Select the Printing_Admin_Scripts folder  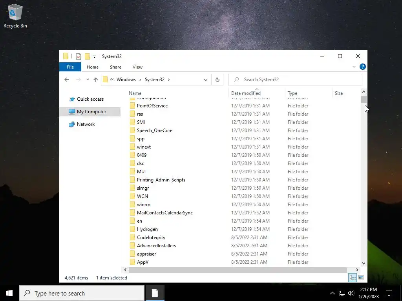(x=161, y=180)
